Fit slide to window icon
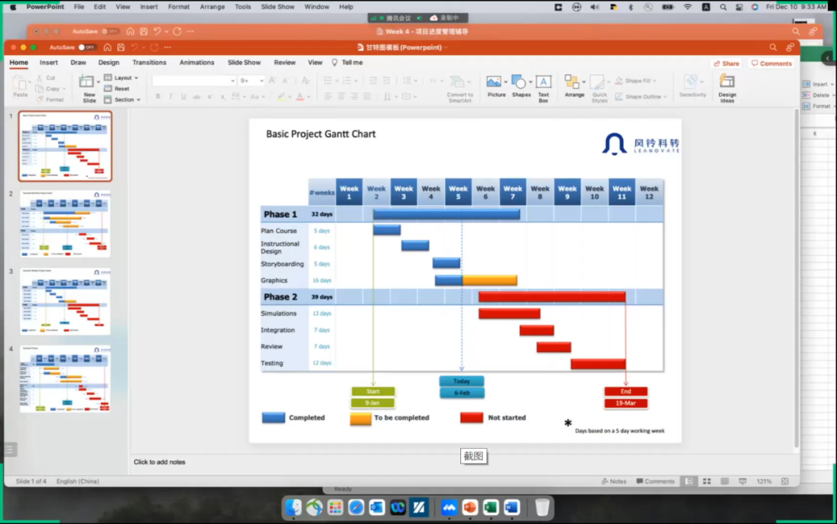This screenshot has width=837, height=524. click(x=784, y=481)
